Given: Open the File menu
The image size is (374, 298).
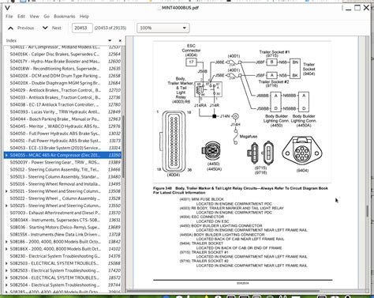Looking at the screenshot, I should coord(9,17).
